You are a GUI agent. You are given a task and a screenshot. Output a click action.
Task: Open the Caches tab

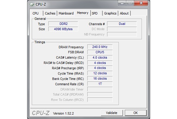click(x=50, y=13)
